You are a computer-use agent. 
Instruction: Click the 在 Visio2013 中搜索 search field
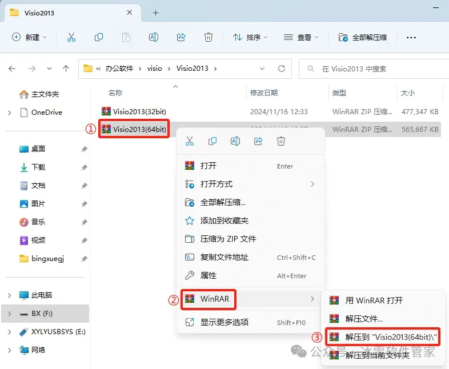tap(374, 69)
